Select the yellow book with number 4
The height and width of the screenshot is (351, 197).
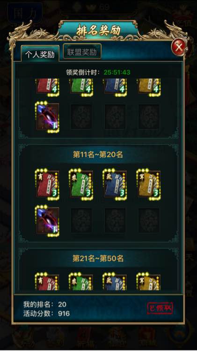pyautogui.click(x=149, y=88)
